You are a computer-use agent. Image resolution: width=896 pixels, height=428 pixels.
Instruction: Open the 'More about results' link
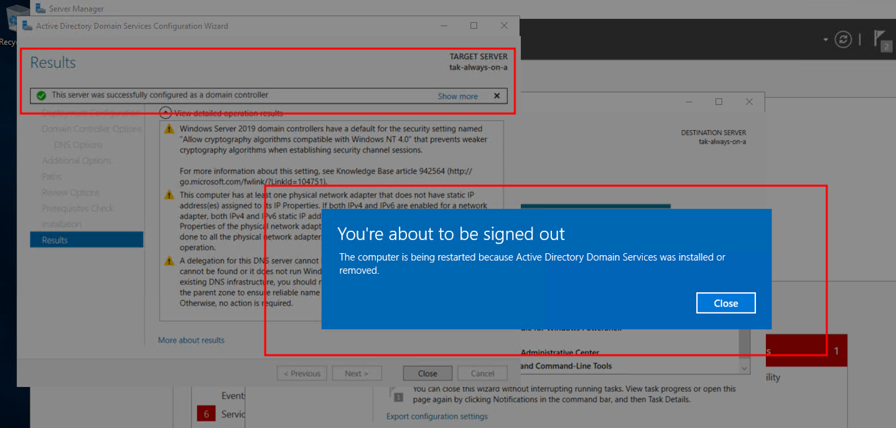pos(191,340)
